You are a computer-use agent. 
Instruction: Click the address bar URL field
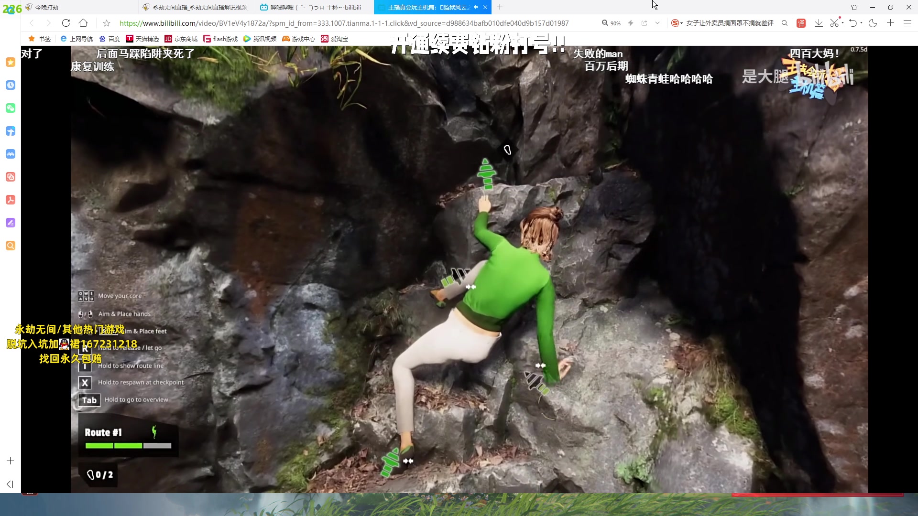344,23
